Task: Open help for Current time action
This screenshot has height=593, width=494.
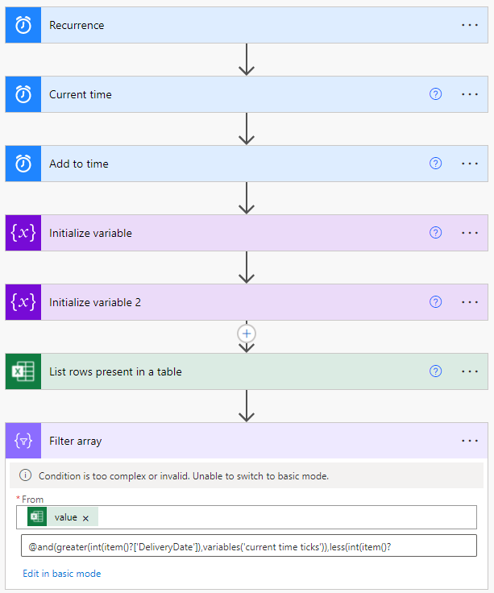Action: click(x=435, y=93)
